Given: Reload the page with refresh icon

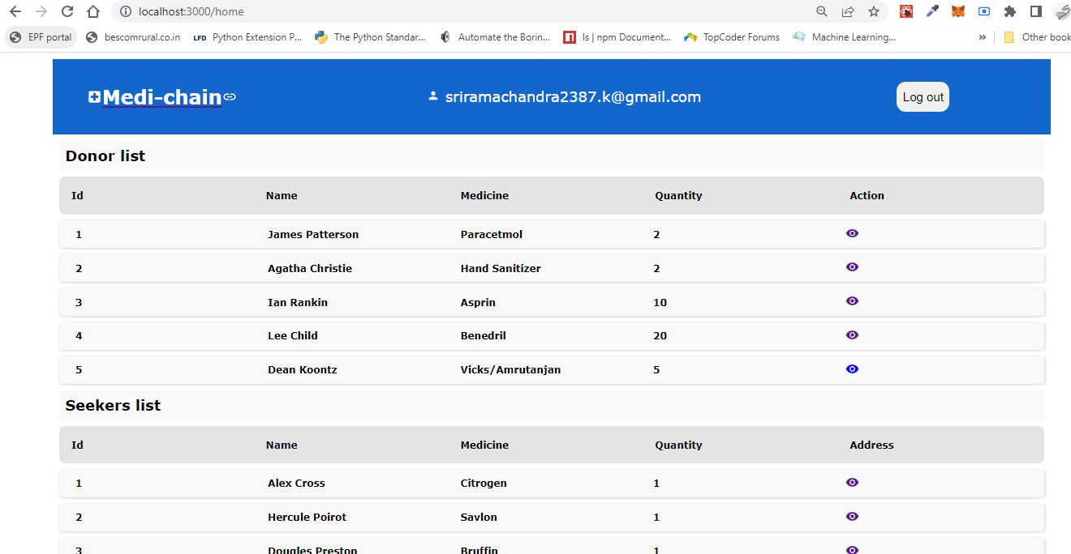Looking at the screenshot, I should point(67,11).
